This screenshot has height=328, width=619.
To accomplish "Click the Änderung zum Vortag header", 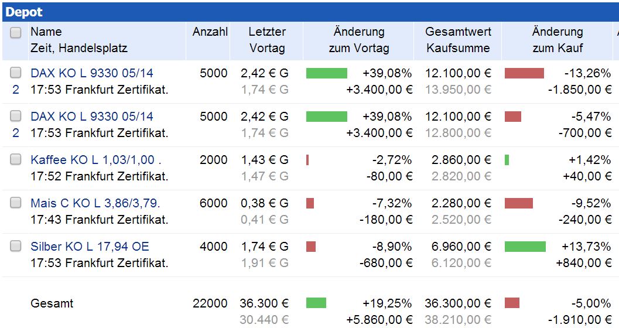I will 358,40.
